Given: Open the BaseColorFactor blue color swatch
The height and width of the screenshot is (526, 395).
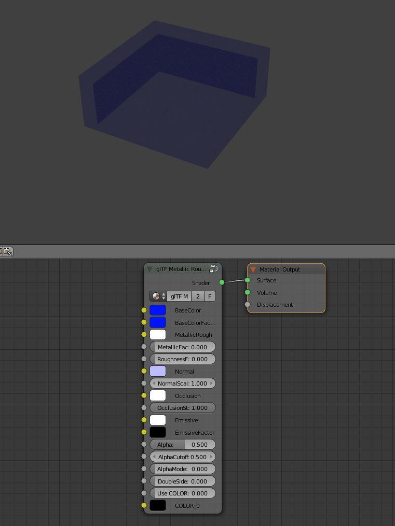Looking at the screenshot, I should 158,322.
